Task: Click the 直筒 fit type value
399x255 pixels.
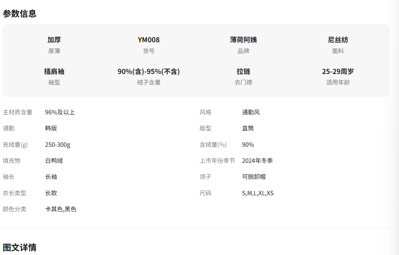Action: click(x=248, y=128)
